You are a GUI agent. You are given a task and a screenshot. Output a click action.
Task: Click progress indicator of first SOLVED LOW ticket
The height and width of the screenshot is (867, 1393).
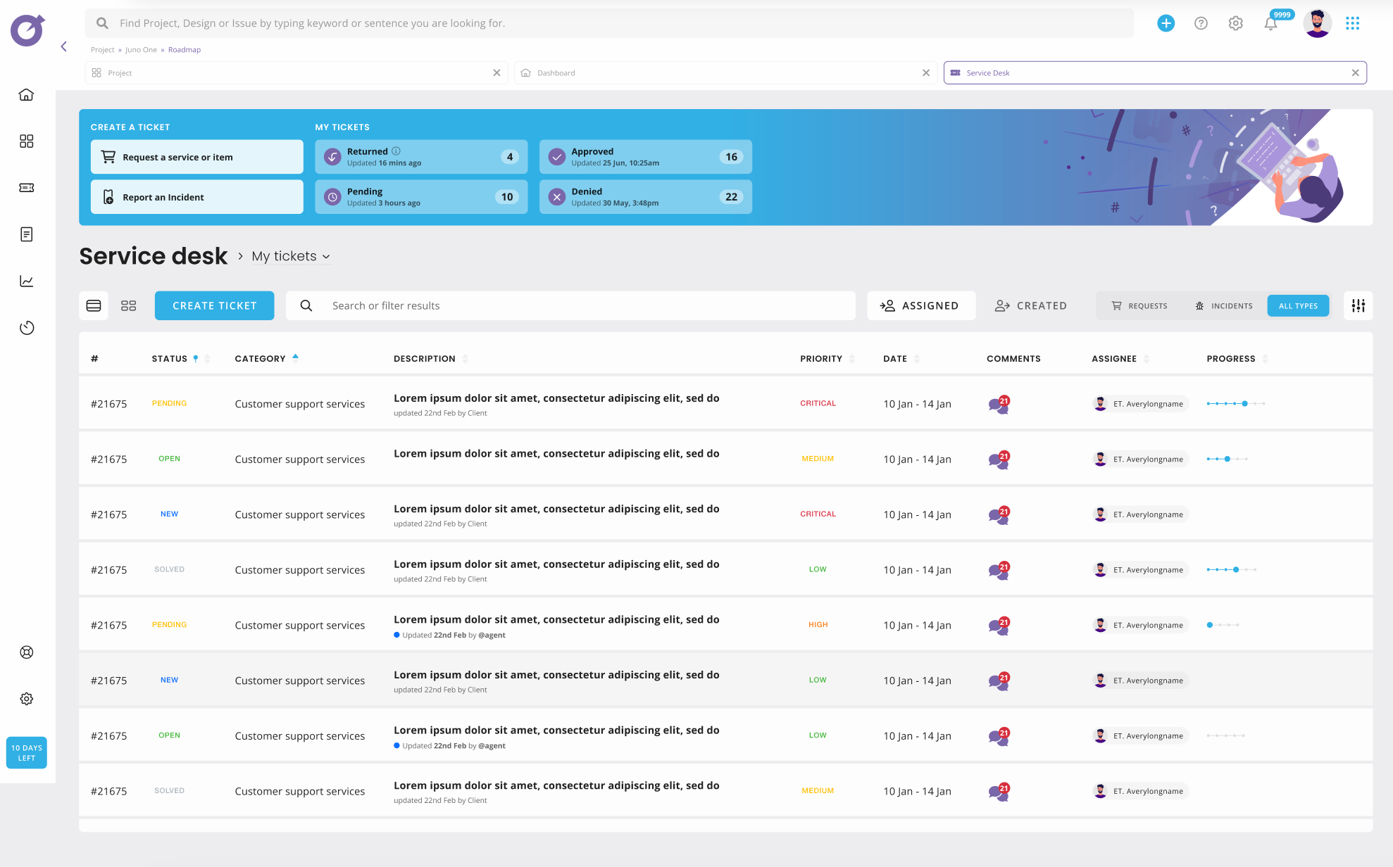point(1231,570)
